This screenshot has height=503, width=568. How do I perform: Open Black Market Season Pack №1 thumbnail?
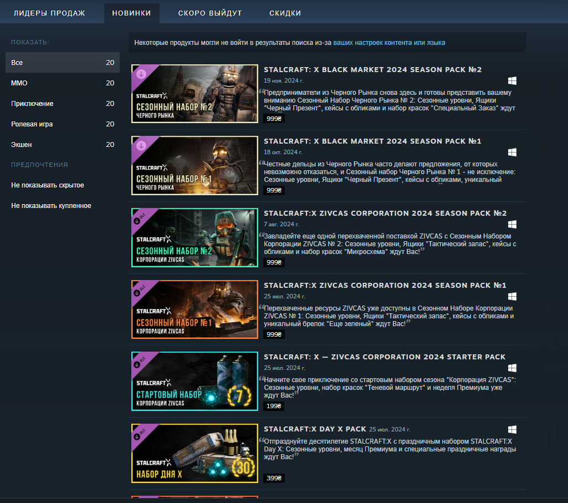(195, 165)
